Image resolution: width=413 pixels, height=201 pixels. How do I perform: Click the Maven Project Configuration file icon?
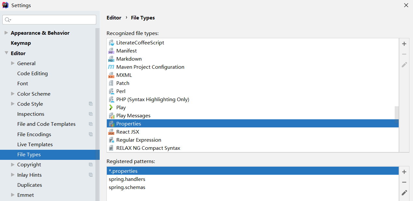111,67
